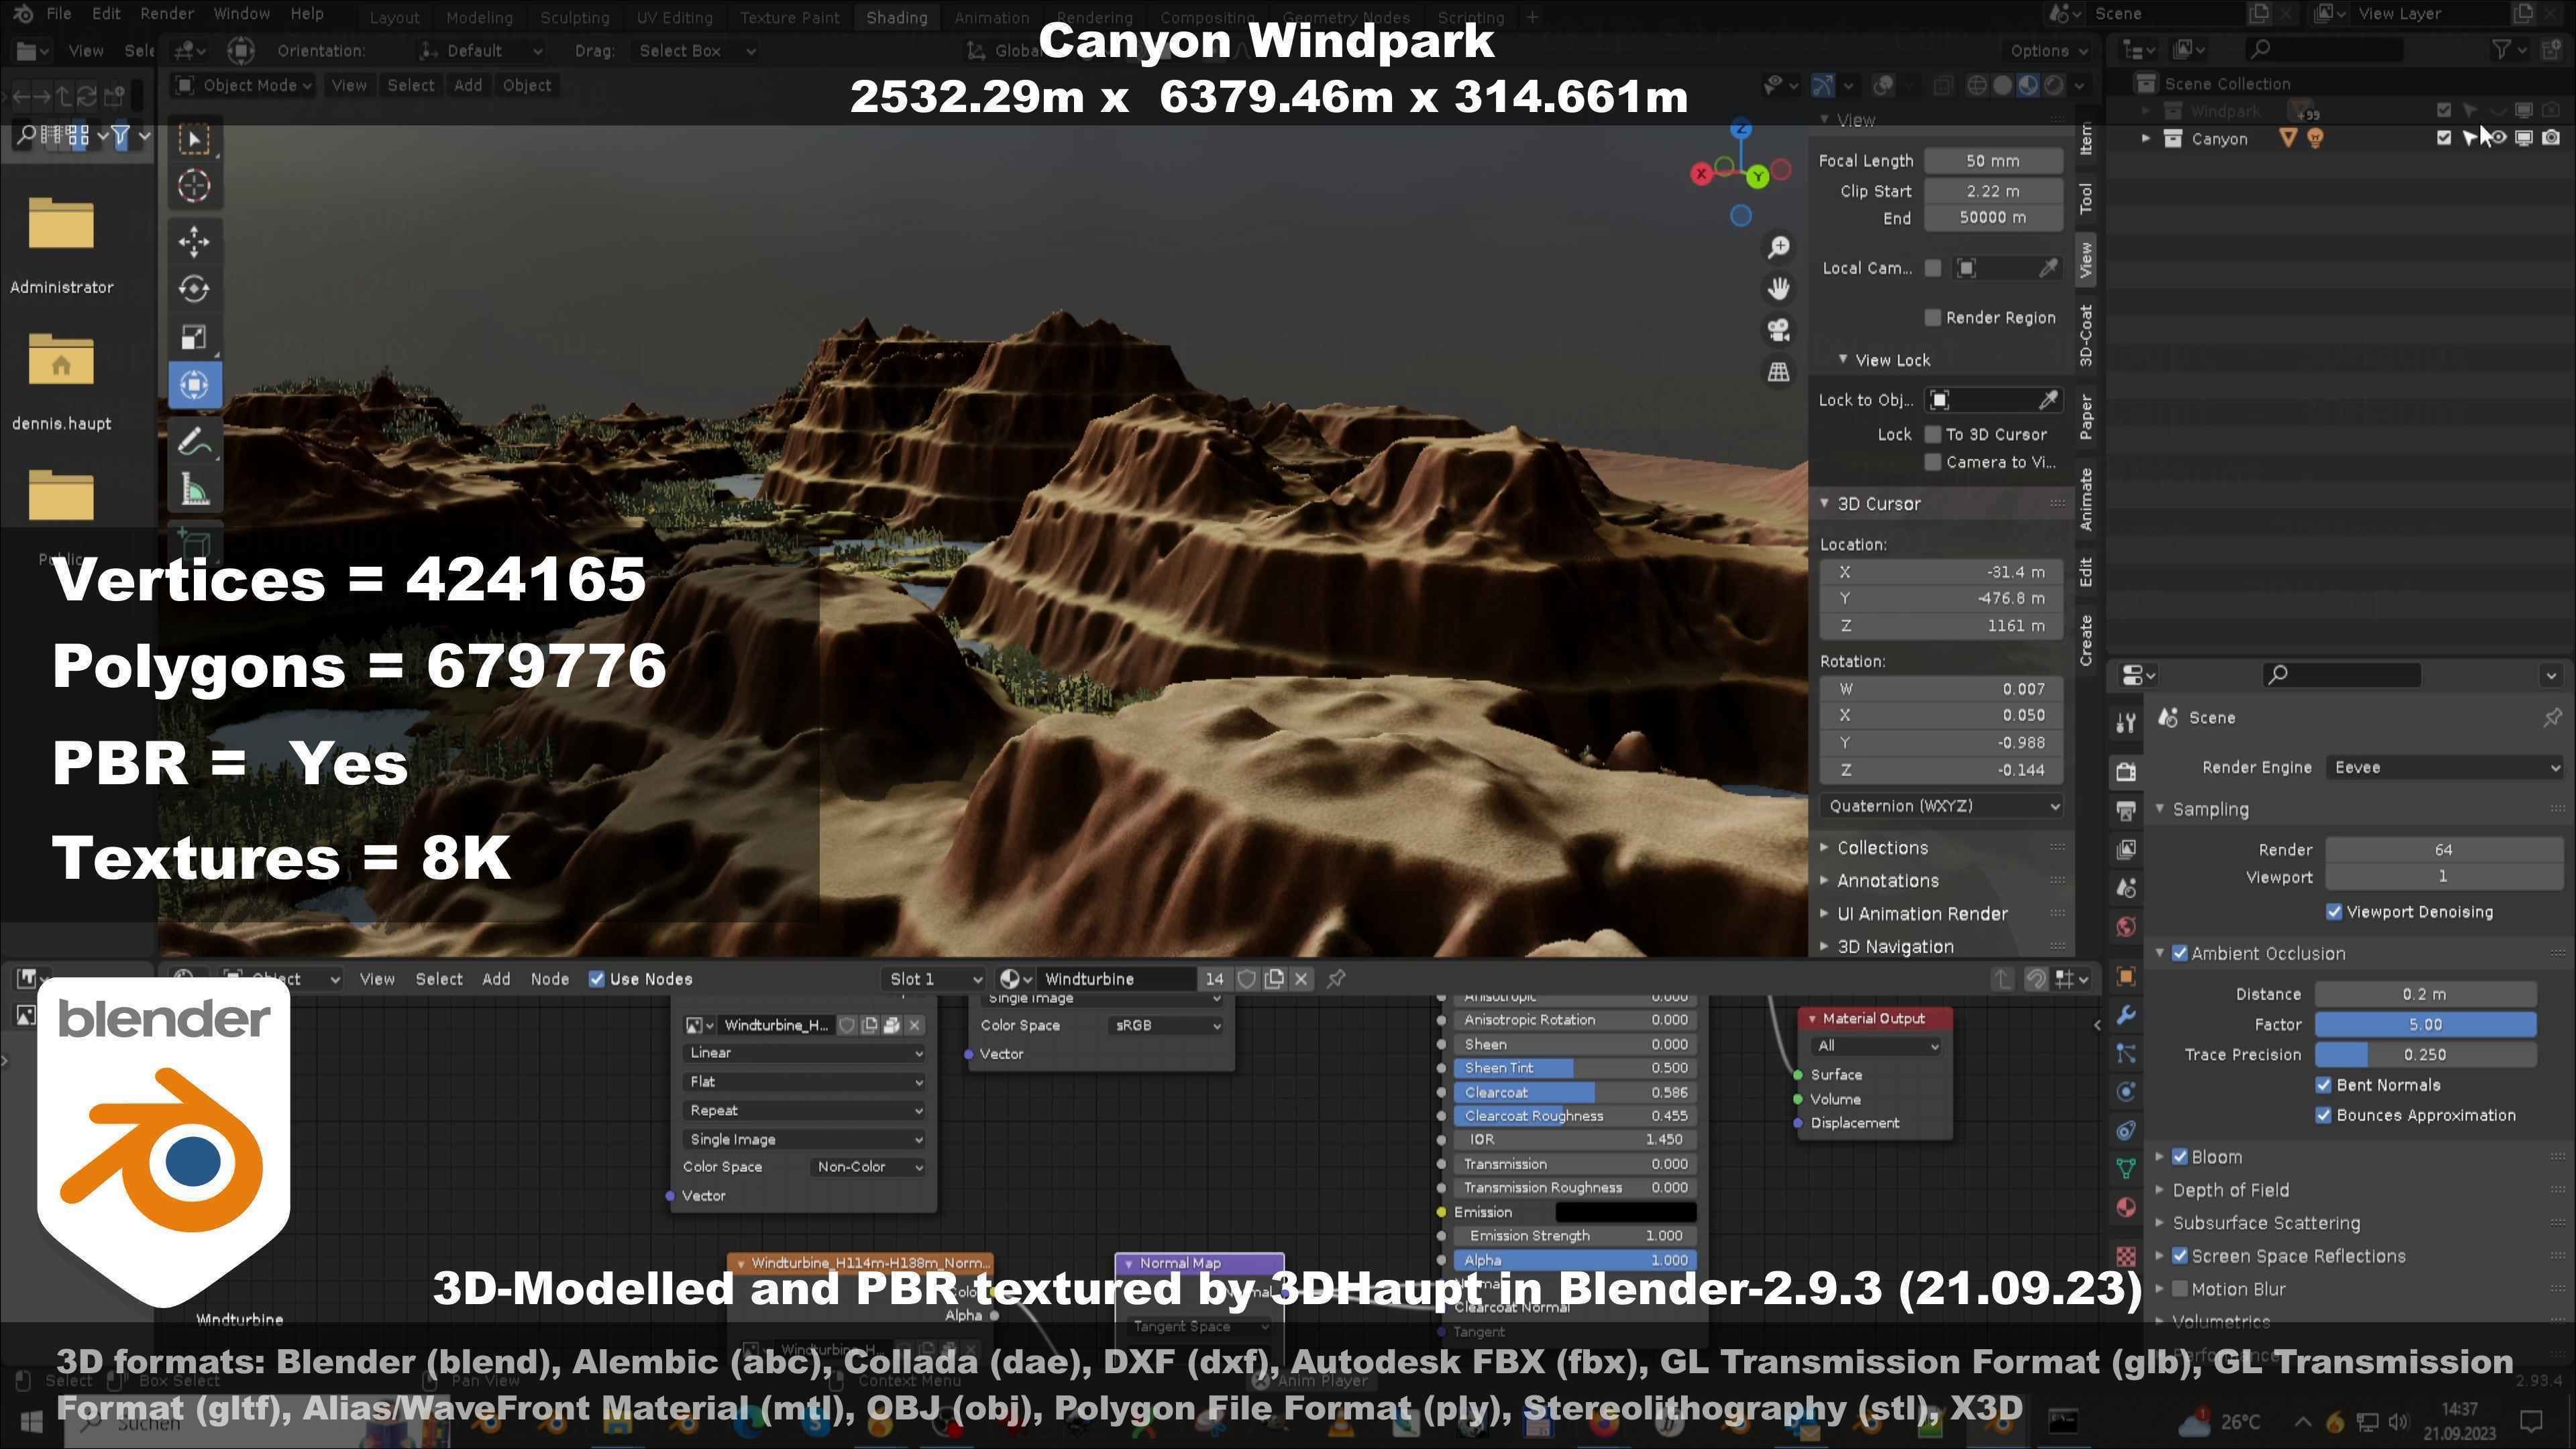The image size is (2576, 1449).
Task: Pick the Annotate pencil tool
Action: click(x=194, y=441)
